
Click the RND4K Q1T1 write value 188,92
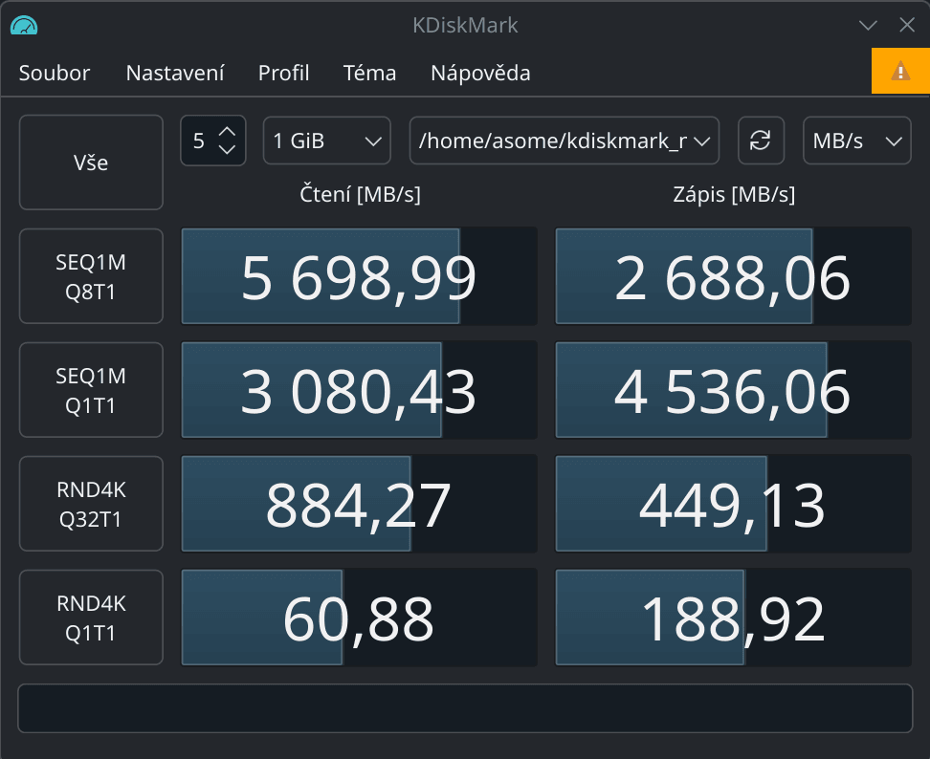coord(733,618)
